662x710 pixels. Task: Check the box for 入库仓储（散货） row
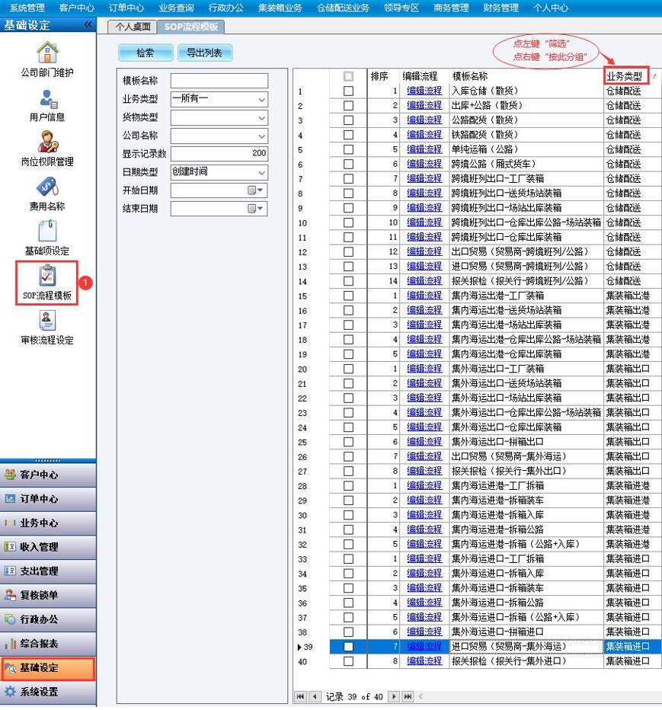(348, 91)
